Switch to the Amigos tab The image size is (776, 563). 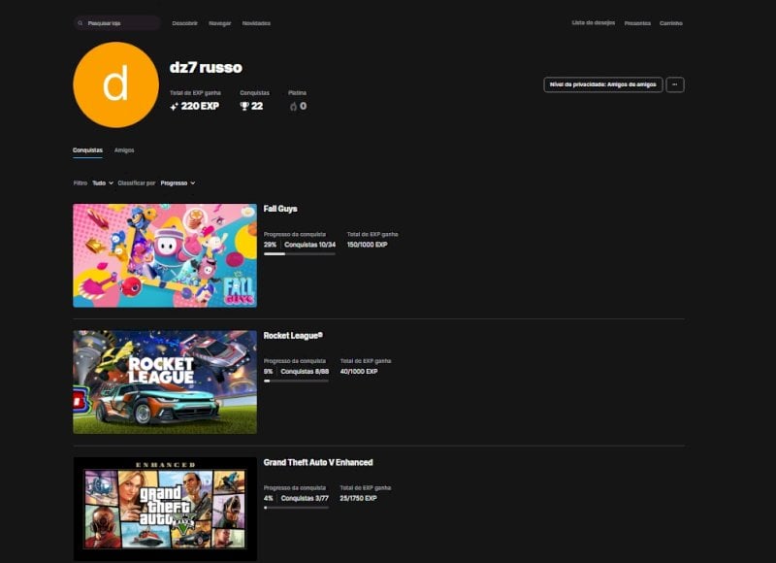pos(124,150)
